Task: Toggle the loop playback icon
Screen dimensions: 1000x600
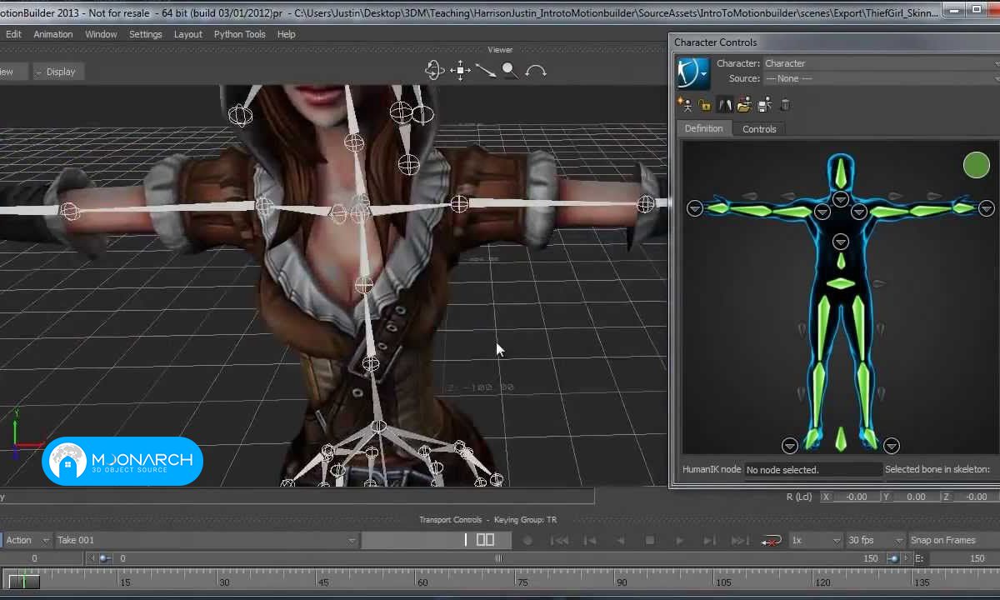Action: tap(772, 540)
